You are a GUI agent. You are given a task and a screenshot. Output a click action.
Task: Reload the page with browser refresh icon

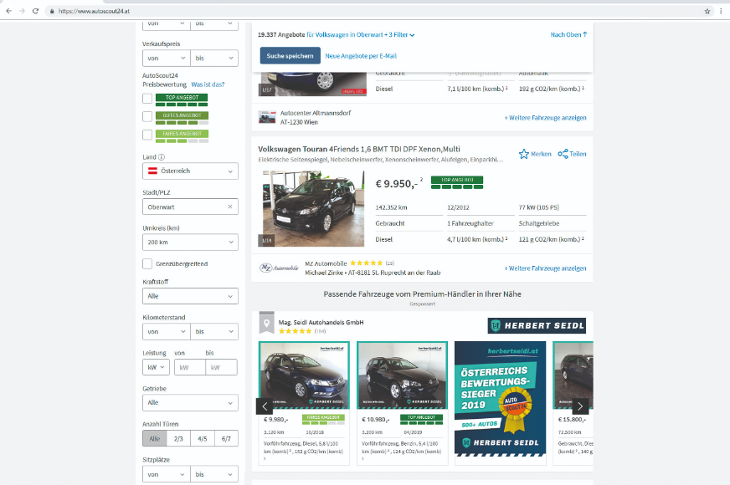click(x=35, y=11)
